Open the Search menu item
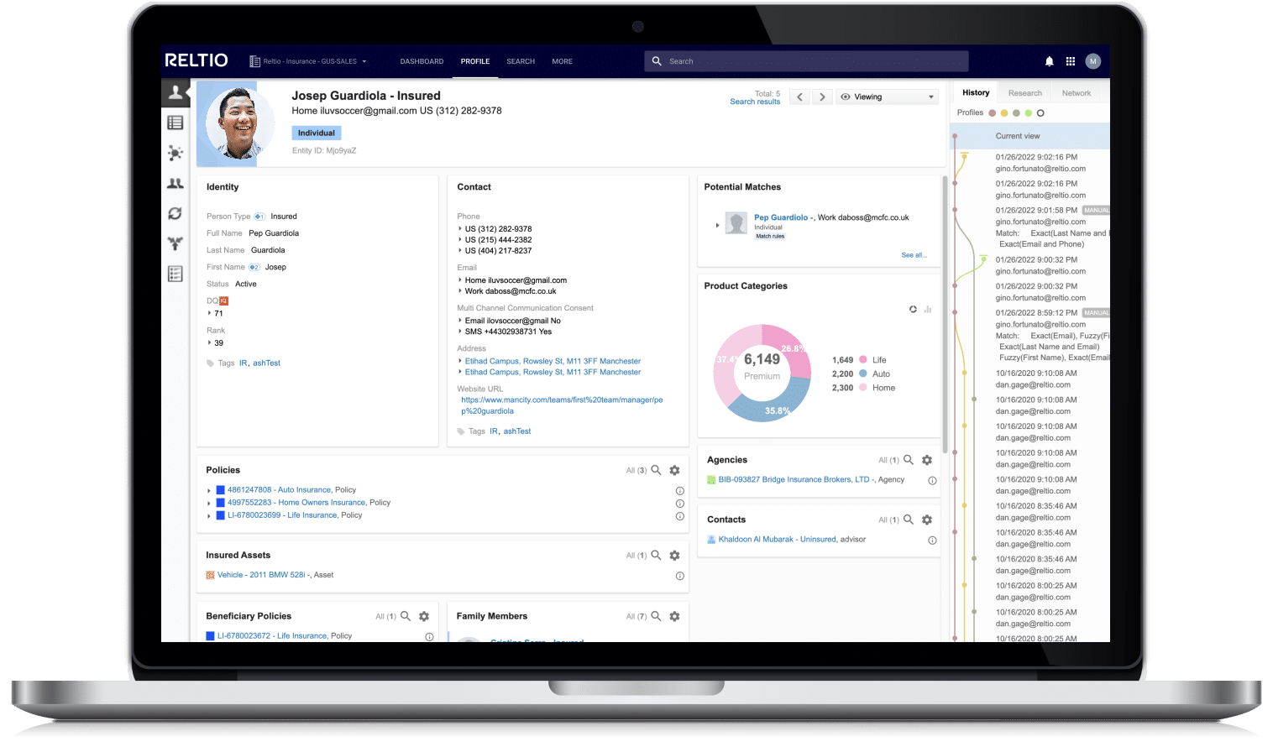Viewport: 1273px width, 747px height. point(521,61)
